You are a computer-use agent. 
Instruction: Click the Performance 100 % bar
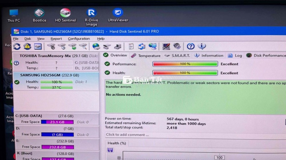pyautogui.click(x=185, y=64)
